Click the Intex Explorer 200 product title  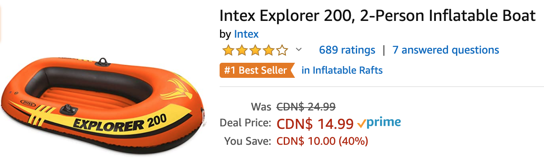pyautogui.click(x=378, y=16)
